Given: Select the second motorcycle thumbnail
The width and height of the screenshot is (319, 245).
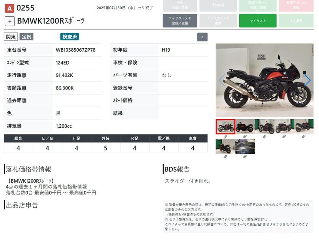Looking at the screenshot, I should (245, 127).
